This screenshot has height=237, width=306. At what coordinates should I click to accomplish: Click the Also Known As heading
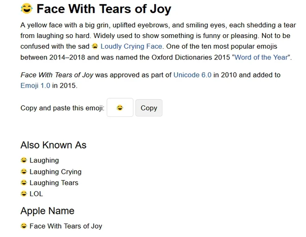tap(53, 145)
